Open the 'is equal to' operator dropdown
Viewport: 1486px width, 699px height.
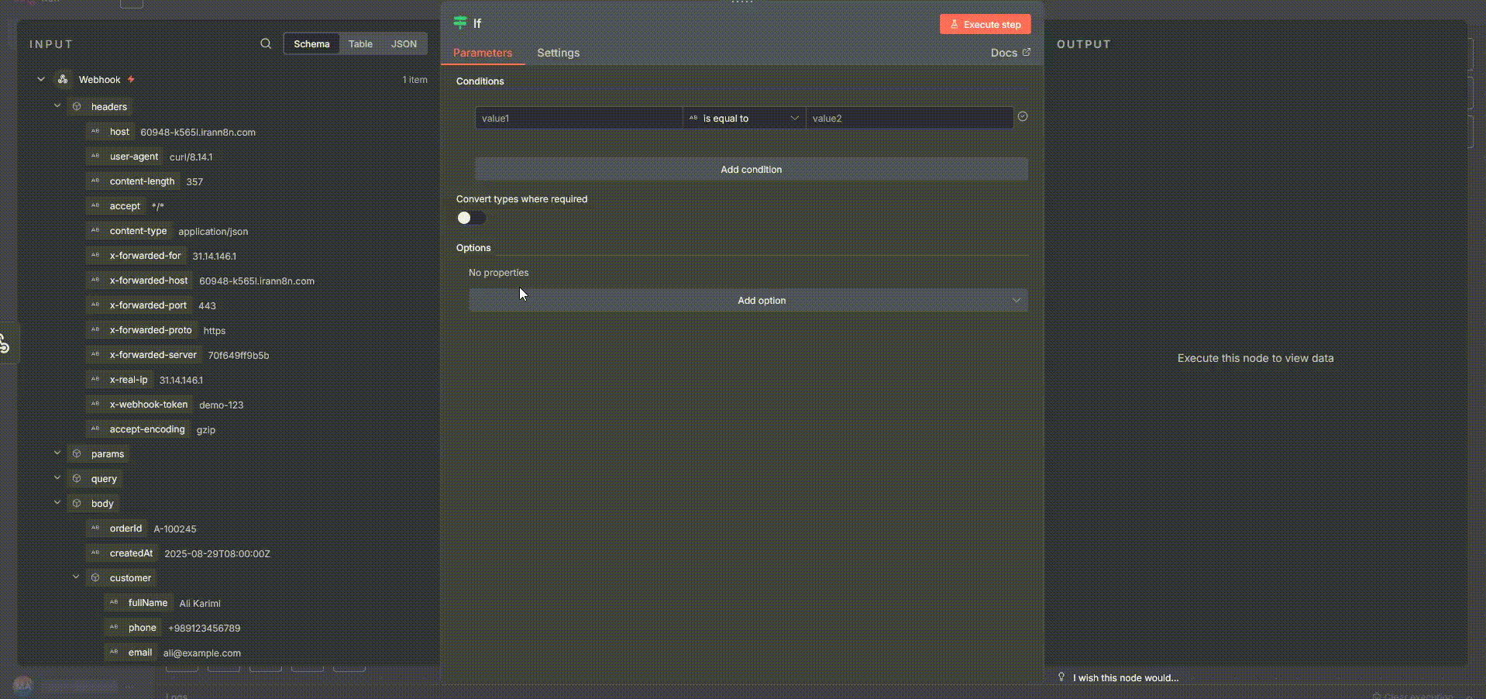click(x=744, y=119)
